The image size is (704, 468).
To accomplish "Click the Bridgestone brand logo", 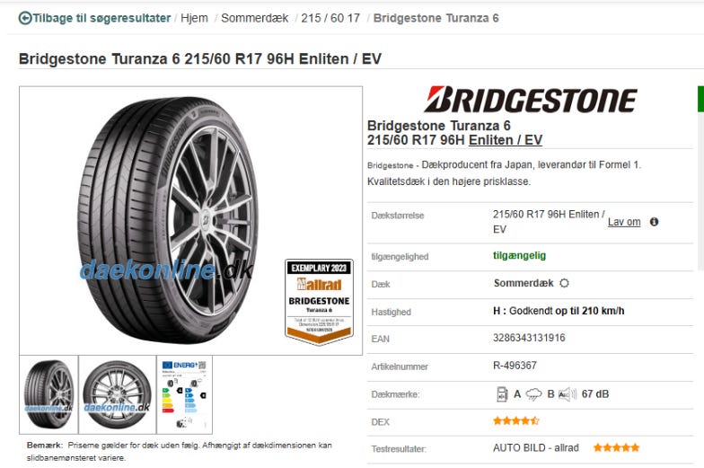I will point(530,100).
